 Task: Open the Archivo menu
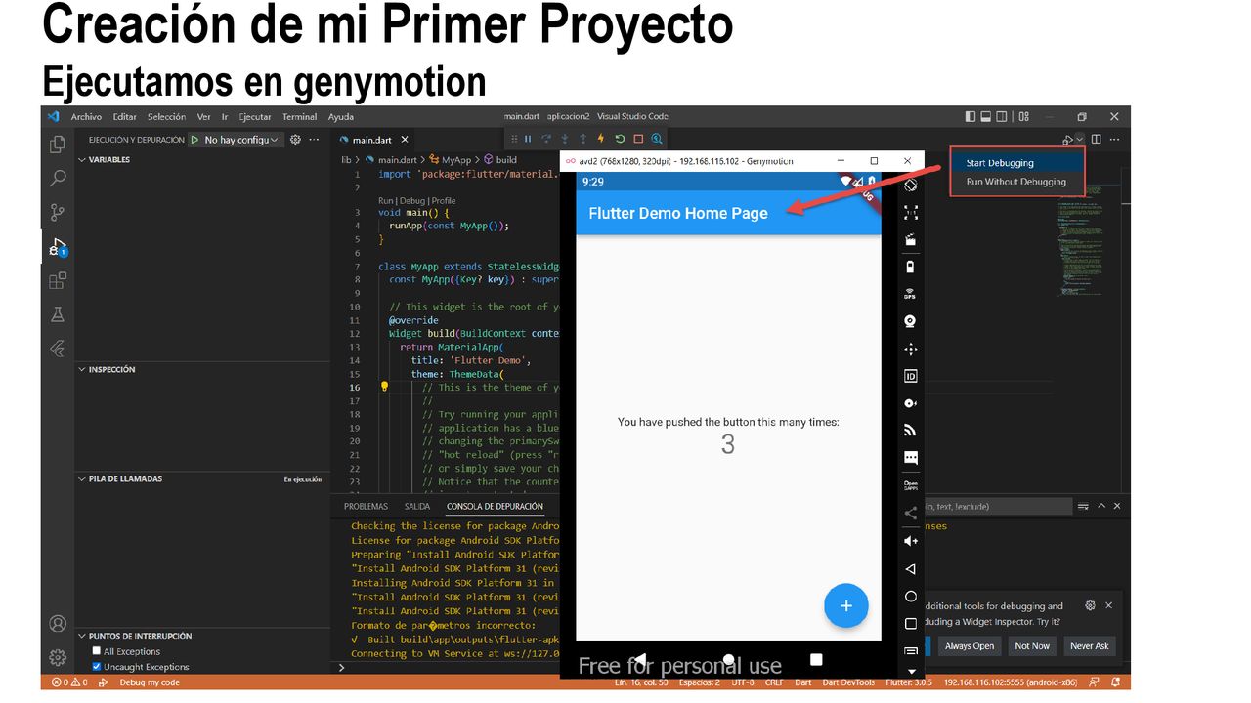pos(86,116)
